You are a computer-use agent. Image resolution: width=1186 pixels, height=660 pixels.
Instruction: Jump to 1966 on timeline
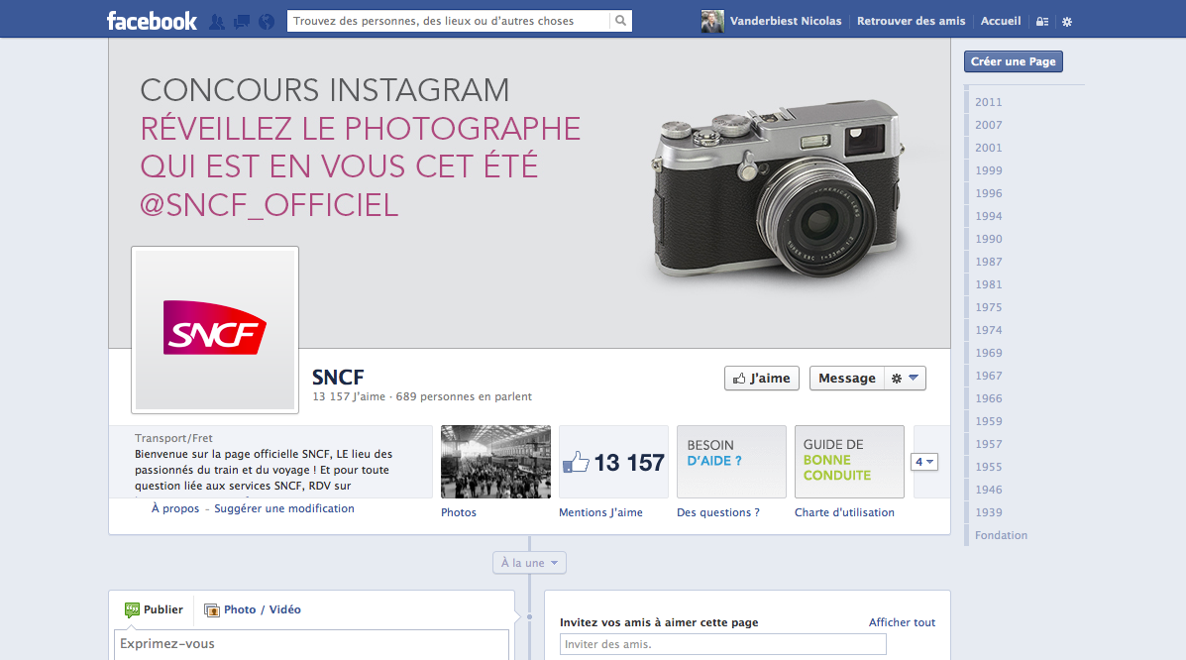[x=988, y=398]
